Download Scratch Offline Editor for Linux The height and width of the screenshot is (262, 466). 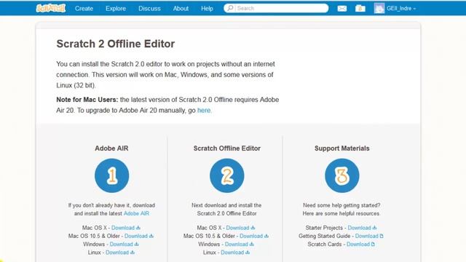235,253
